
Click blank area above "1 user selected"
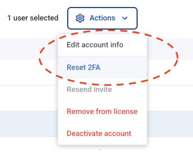(x=33, y=5)
